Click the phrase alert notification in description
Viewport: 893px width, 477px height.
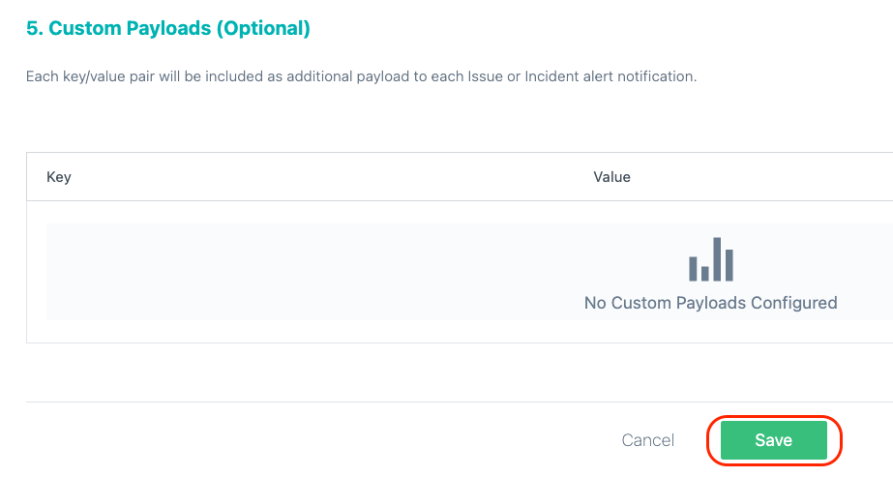640,76
